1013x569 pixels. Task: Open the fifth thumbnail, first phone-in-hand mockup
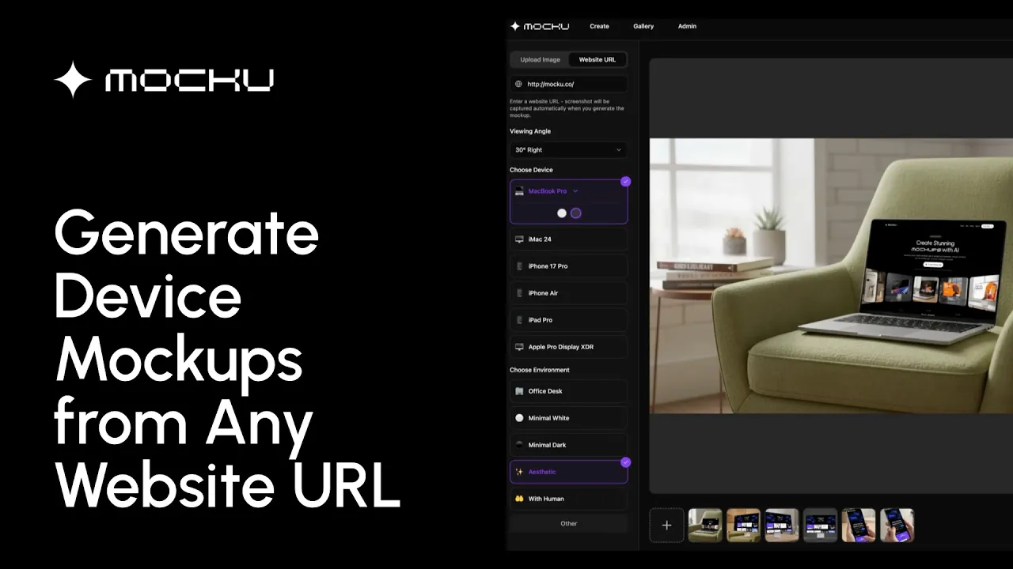(859, 526)
